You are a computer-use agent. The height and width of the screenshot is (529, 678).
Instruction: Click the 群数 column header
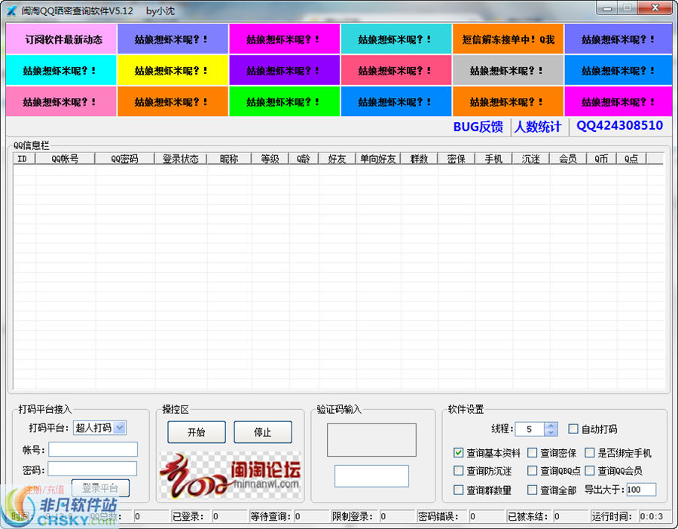coord(419,159)
